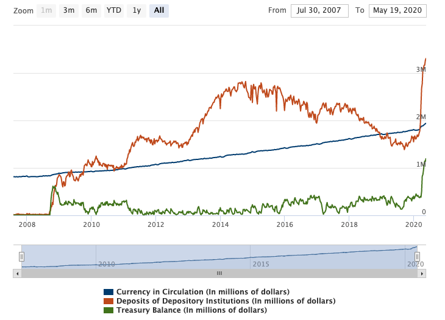Hide the Treasury Balance series label
This screenshot has height=320, width=445.
click(x=191, y=310)
